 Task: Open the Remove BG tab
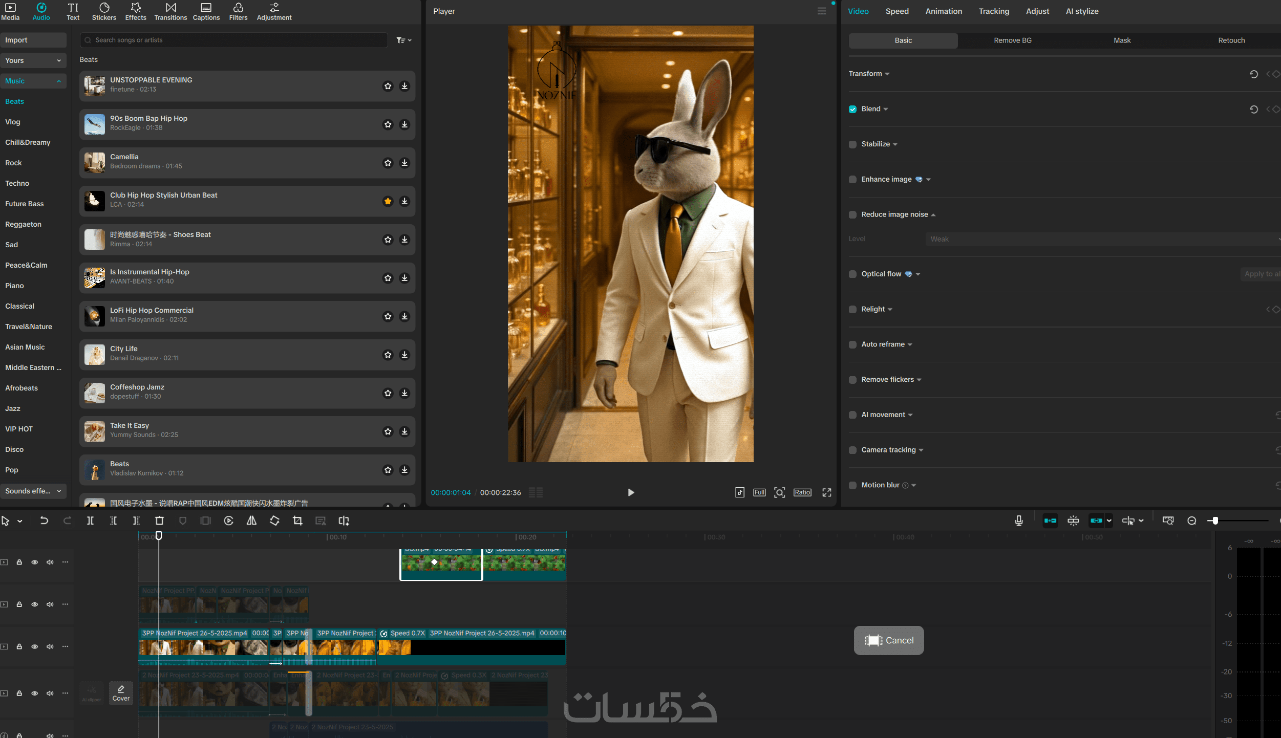(1012, 40)
